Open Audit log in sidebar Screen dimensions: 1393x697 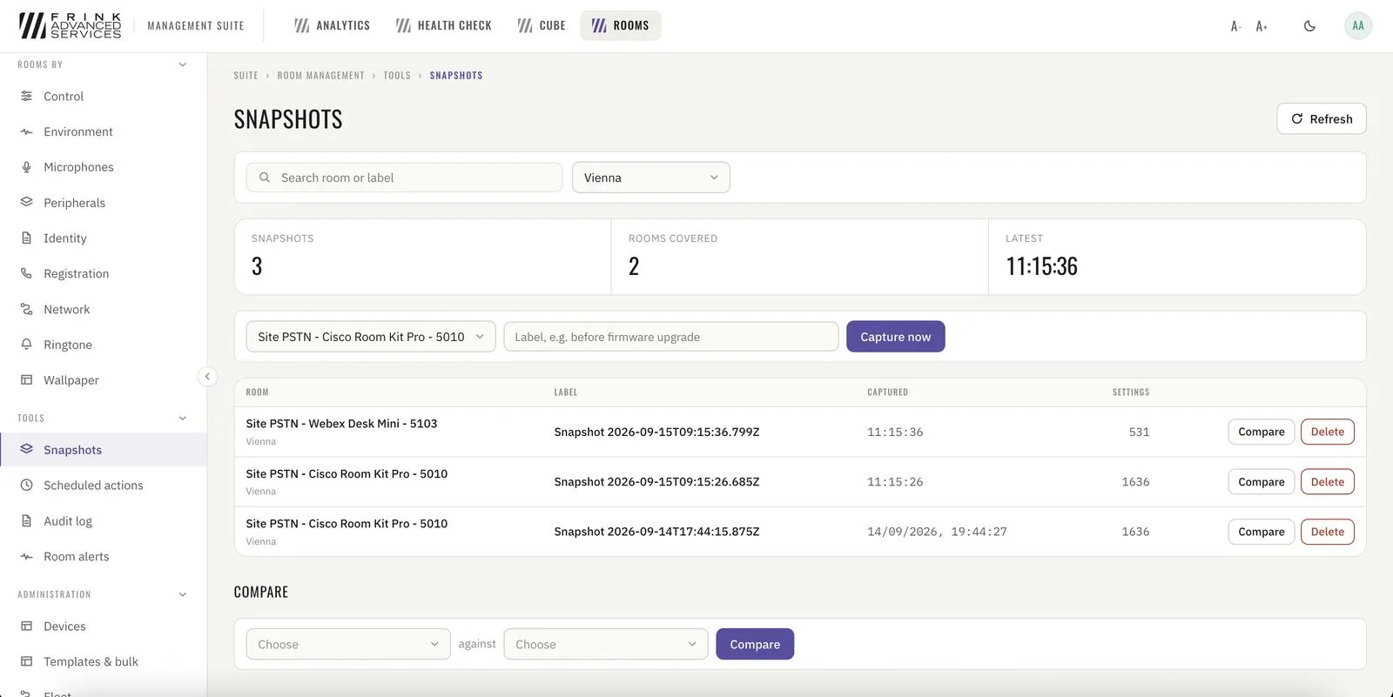[x=103, y=521]
